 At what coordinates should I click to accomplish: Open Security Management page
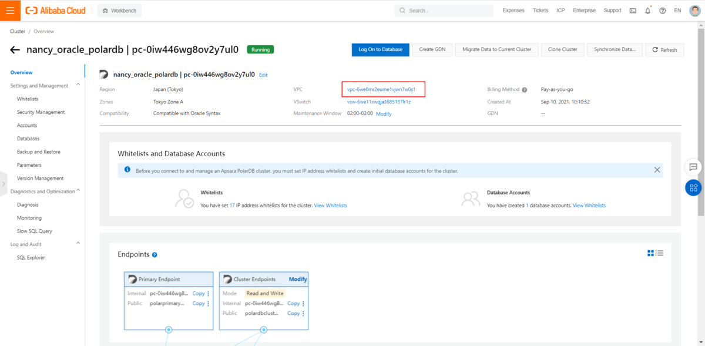(41, 112)
